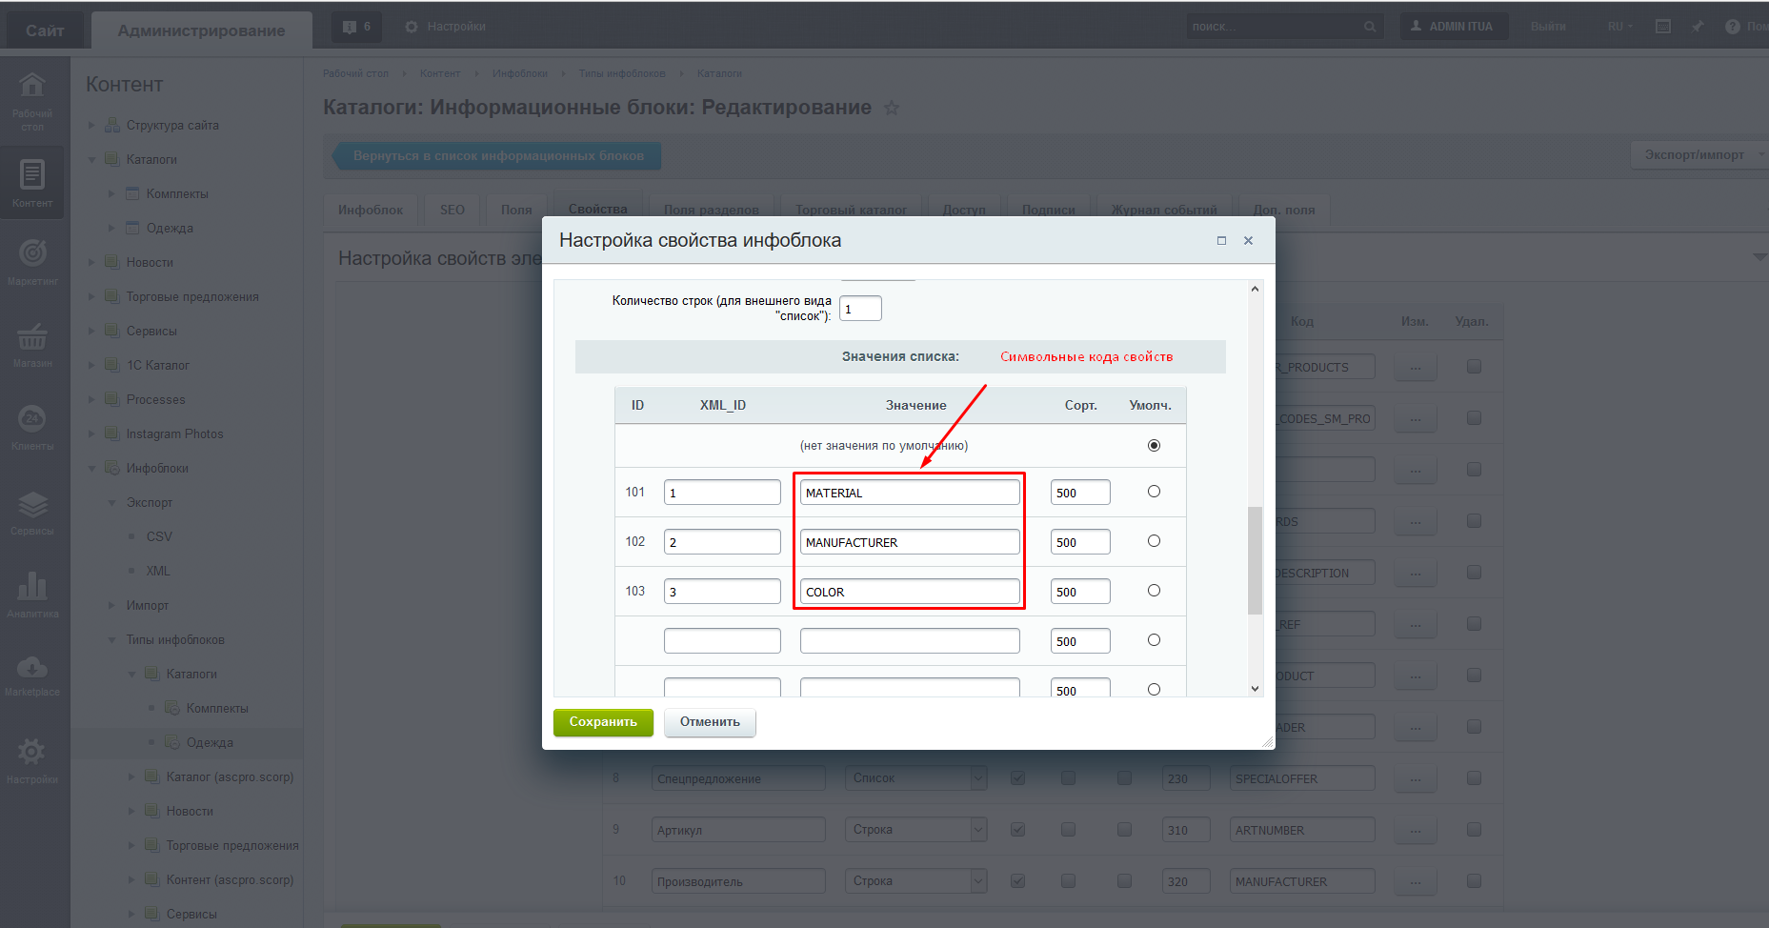1769x928 pixels.
Task: Open the Администрирование top tab
Action: coord(201,30)
